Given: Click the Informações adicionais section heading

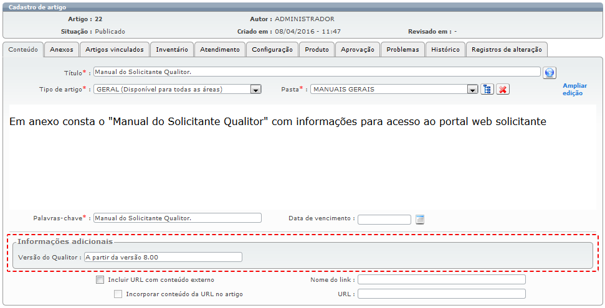Looking at the screenshot, I should coord(65,241).
